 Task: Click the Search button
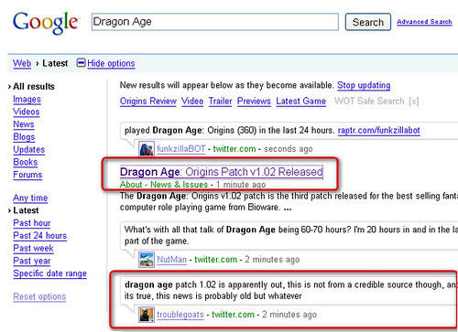click(368, 22)
